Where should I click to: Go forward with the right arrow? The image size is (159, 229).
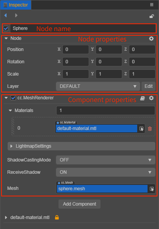(16, 15)
